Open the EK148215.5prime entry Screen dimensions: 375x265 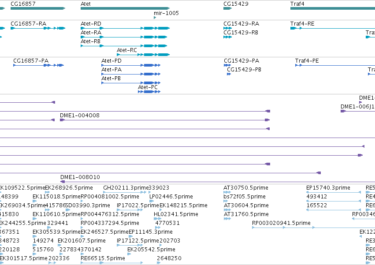click(x=161, y=210)
